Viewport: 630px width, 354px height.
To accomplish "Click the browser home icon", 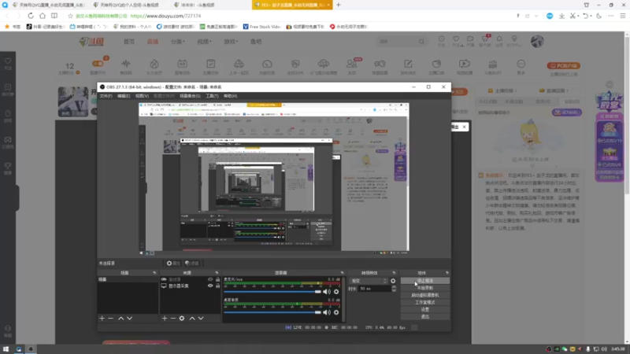I will point(43,16).
